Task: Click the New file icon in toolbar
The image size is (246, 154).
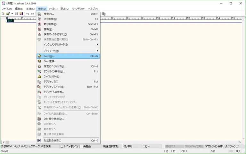Action: point(3,14)
